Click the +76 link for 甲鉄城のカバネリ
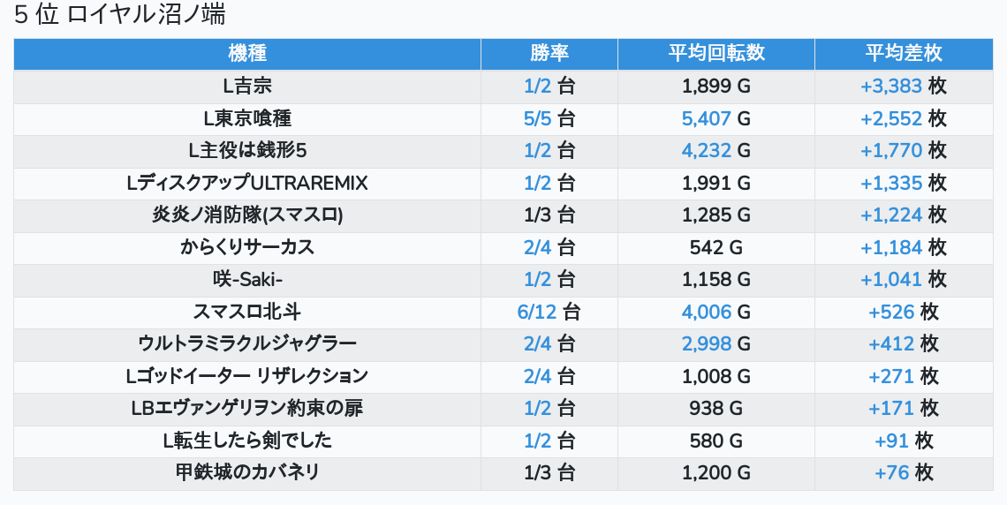 click(891, 472)
